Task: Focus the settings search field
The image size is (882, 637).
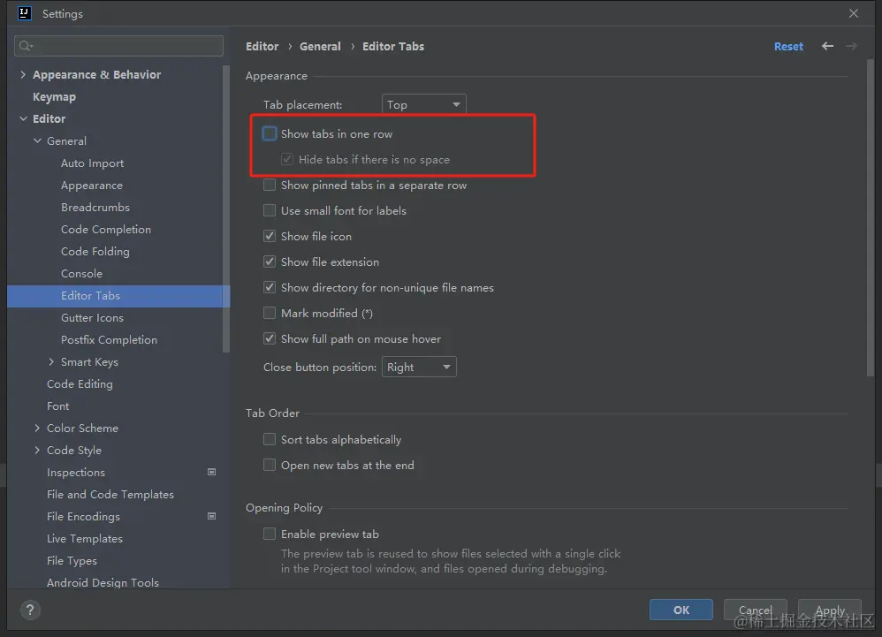Action: [118, 46]
